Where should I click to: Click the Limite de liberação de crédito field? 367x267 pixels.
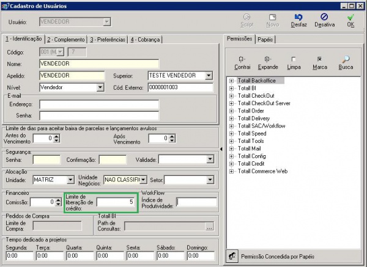[116, 202]
